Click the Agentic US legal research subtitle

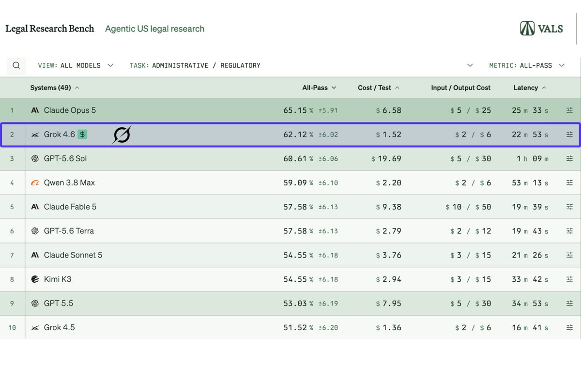155,29
